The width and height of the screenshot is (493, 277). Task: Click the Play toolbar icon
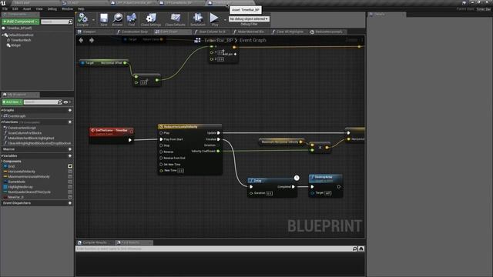pos(214,18)
